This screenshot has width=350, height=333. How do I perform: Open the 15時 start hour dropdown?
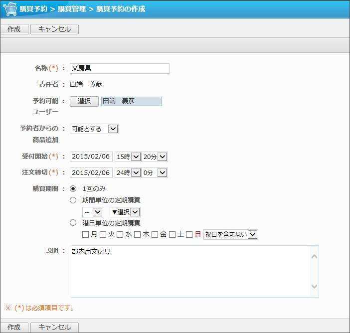click(x=128, y=157)
